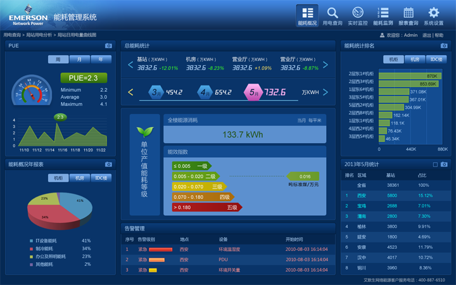The height and width of the screenshot is (285, 456).
Task: Click 基站 column header in statistics table
Action: pos(390,175)
